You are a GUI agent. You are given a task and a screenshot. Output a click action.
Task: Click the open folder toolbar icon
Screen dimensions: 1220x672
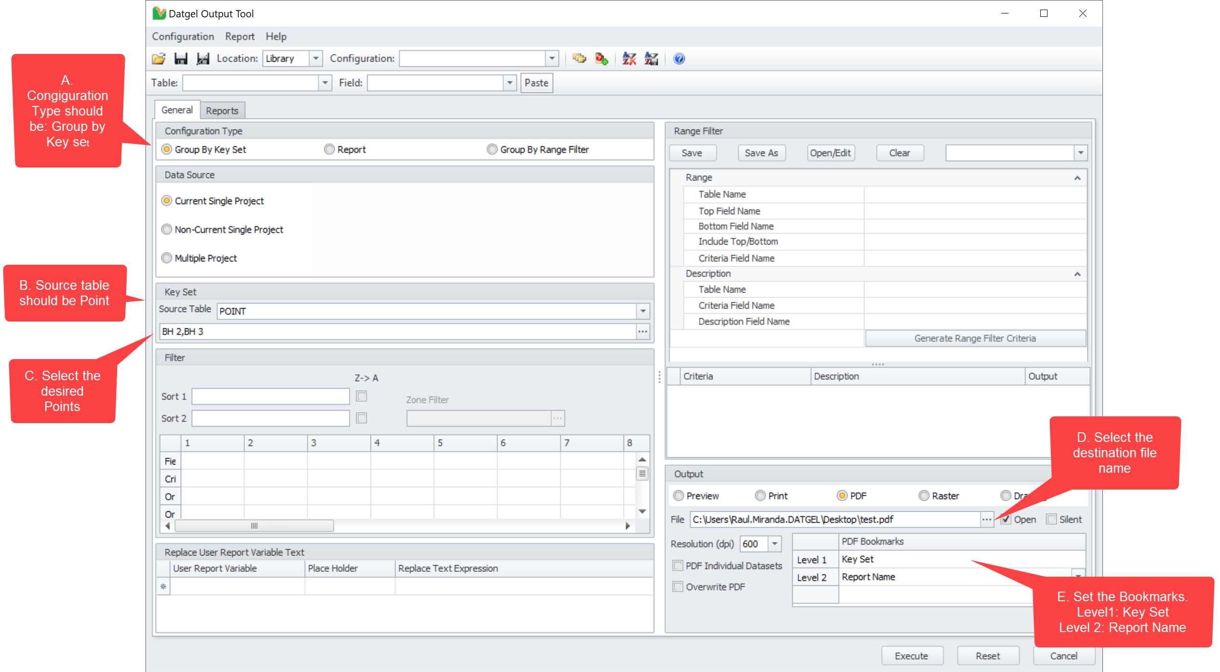pyautogui.click(x=159, y=59)
